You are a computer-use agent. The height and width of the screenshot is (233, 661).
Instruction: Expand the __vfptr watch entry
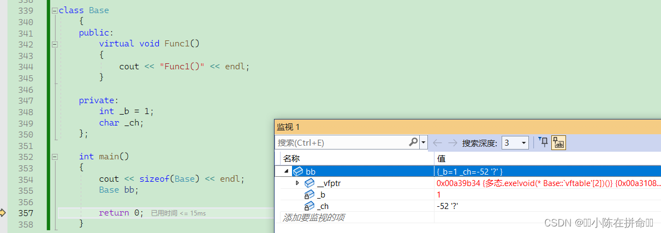pos(297,183)
